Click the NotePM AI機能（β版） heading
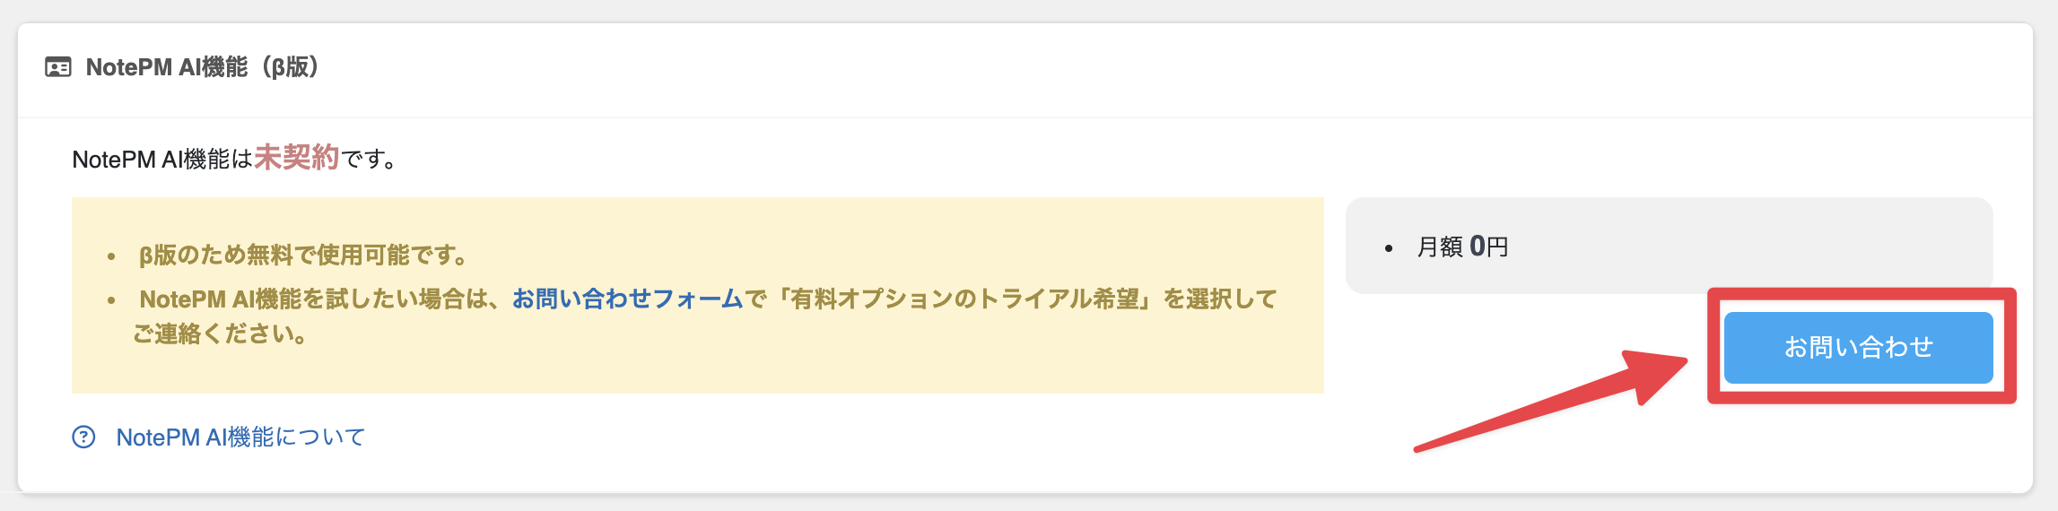Screen dimensions: 2058x511 [x=202, y=67]
